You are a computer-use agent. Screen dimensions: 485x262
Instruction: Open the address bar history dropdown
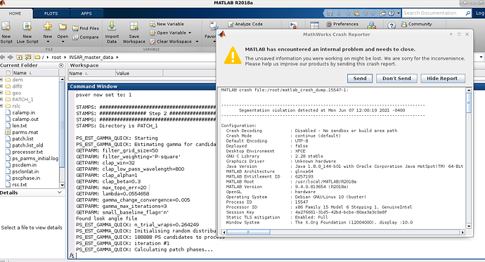[481, 57]
